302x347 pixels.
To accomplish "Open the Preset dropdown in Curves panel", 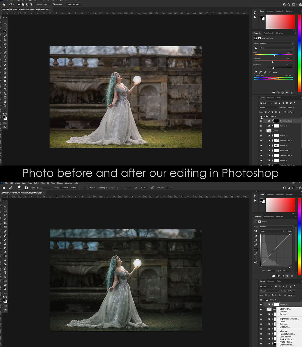I will point(276,227).
